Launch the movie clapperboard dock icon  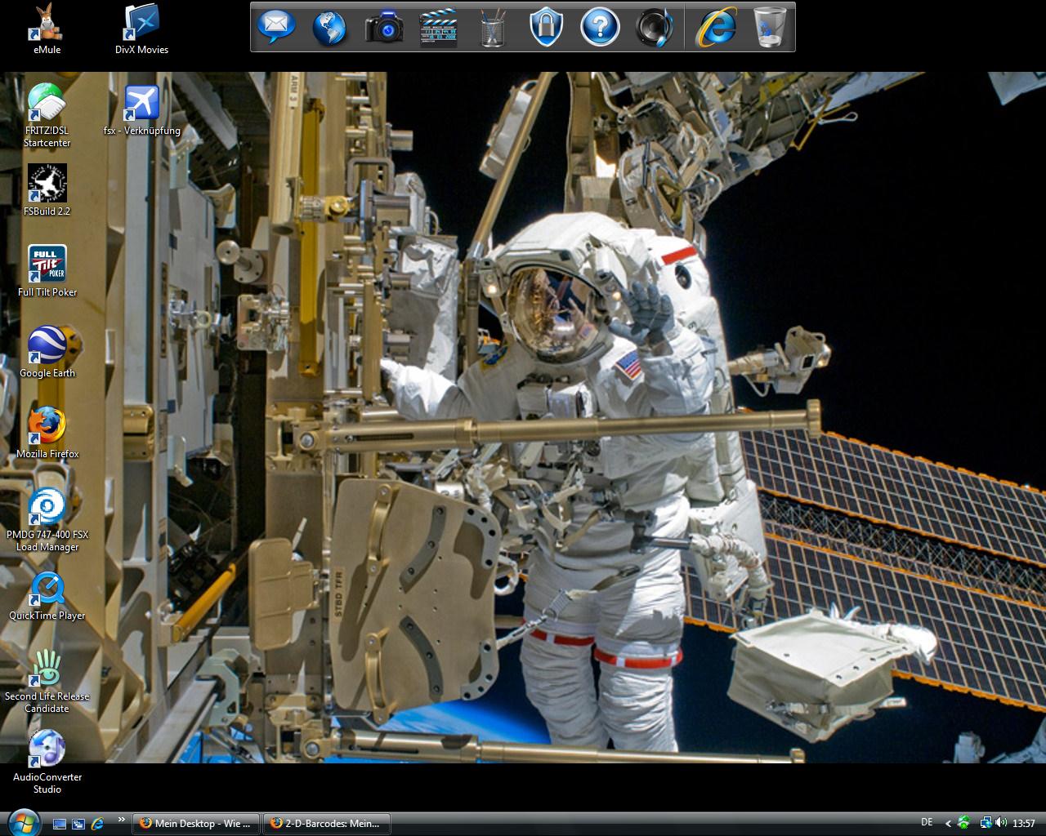[438, 27]
